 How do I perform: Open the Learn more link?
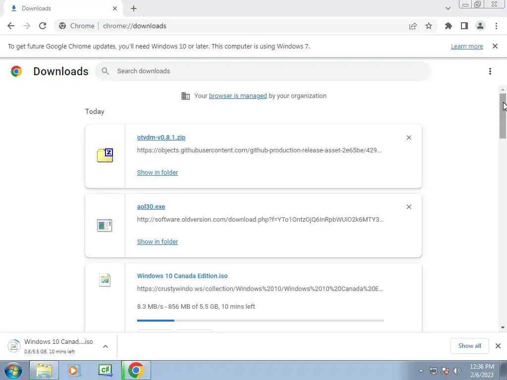[x=467, y=46]
